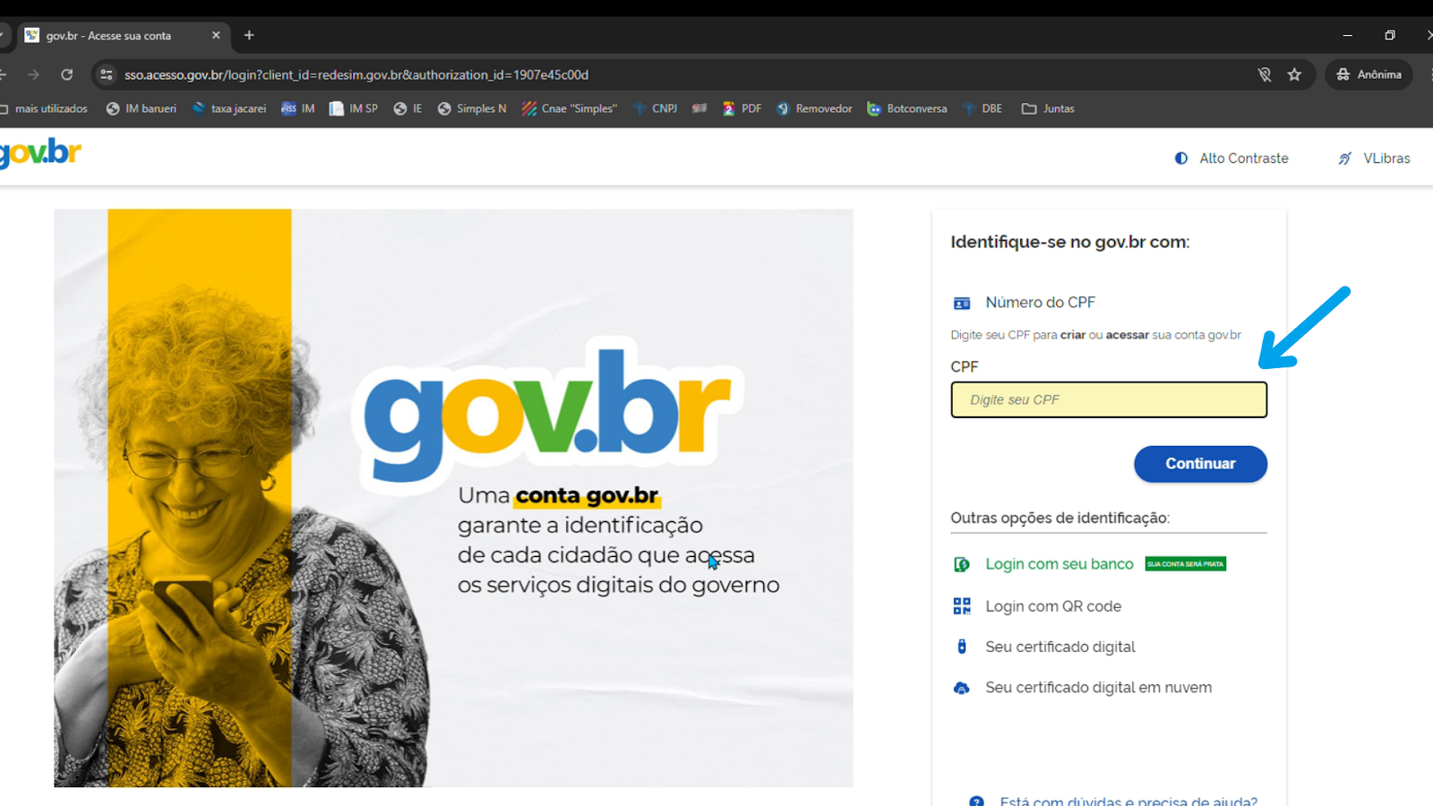Screen dimensions: 1433x806
Task: Click the SUA CONTA SERÁ PRATA badge
Action: (1186, 564)
